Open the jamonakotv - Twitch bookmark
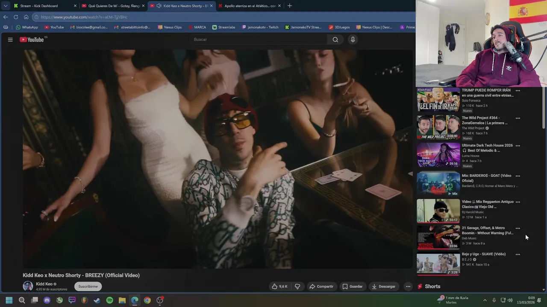The image size is (547, 307). click(260, 27)
